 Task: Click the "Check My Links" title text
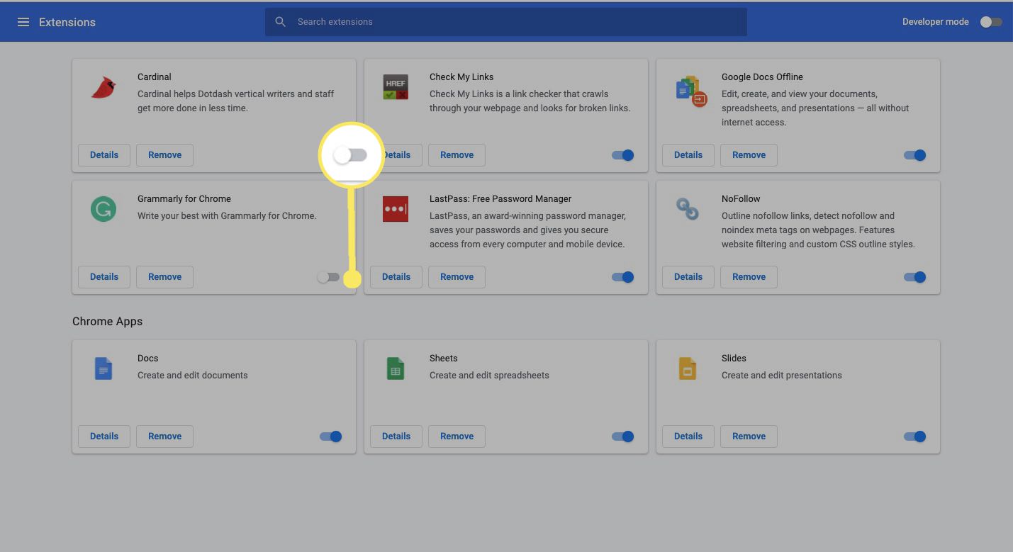click(x=461, y=77)
